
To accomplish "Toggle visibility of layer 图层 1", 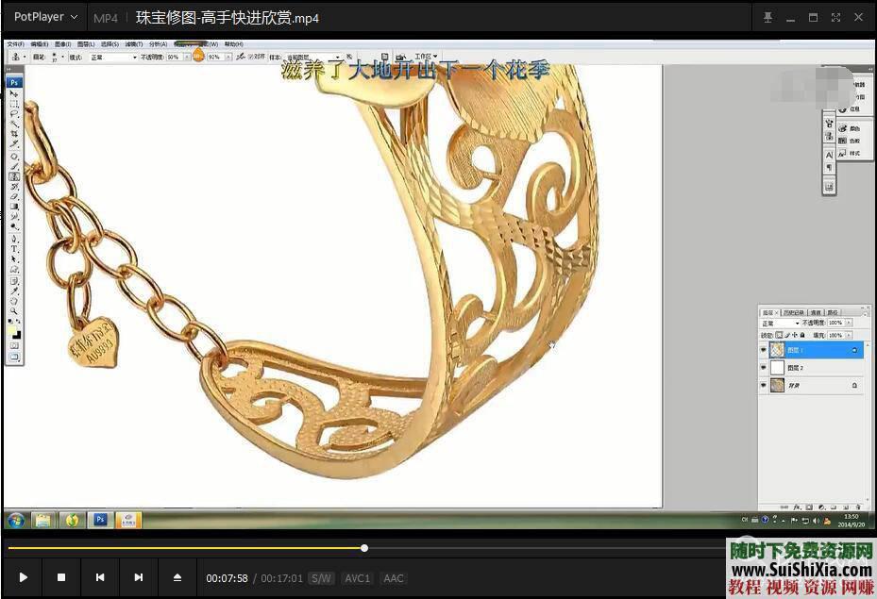I will click(763, 350).
